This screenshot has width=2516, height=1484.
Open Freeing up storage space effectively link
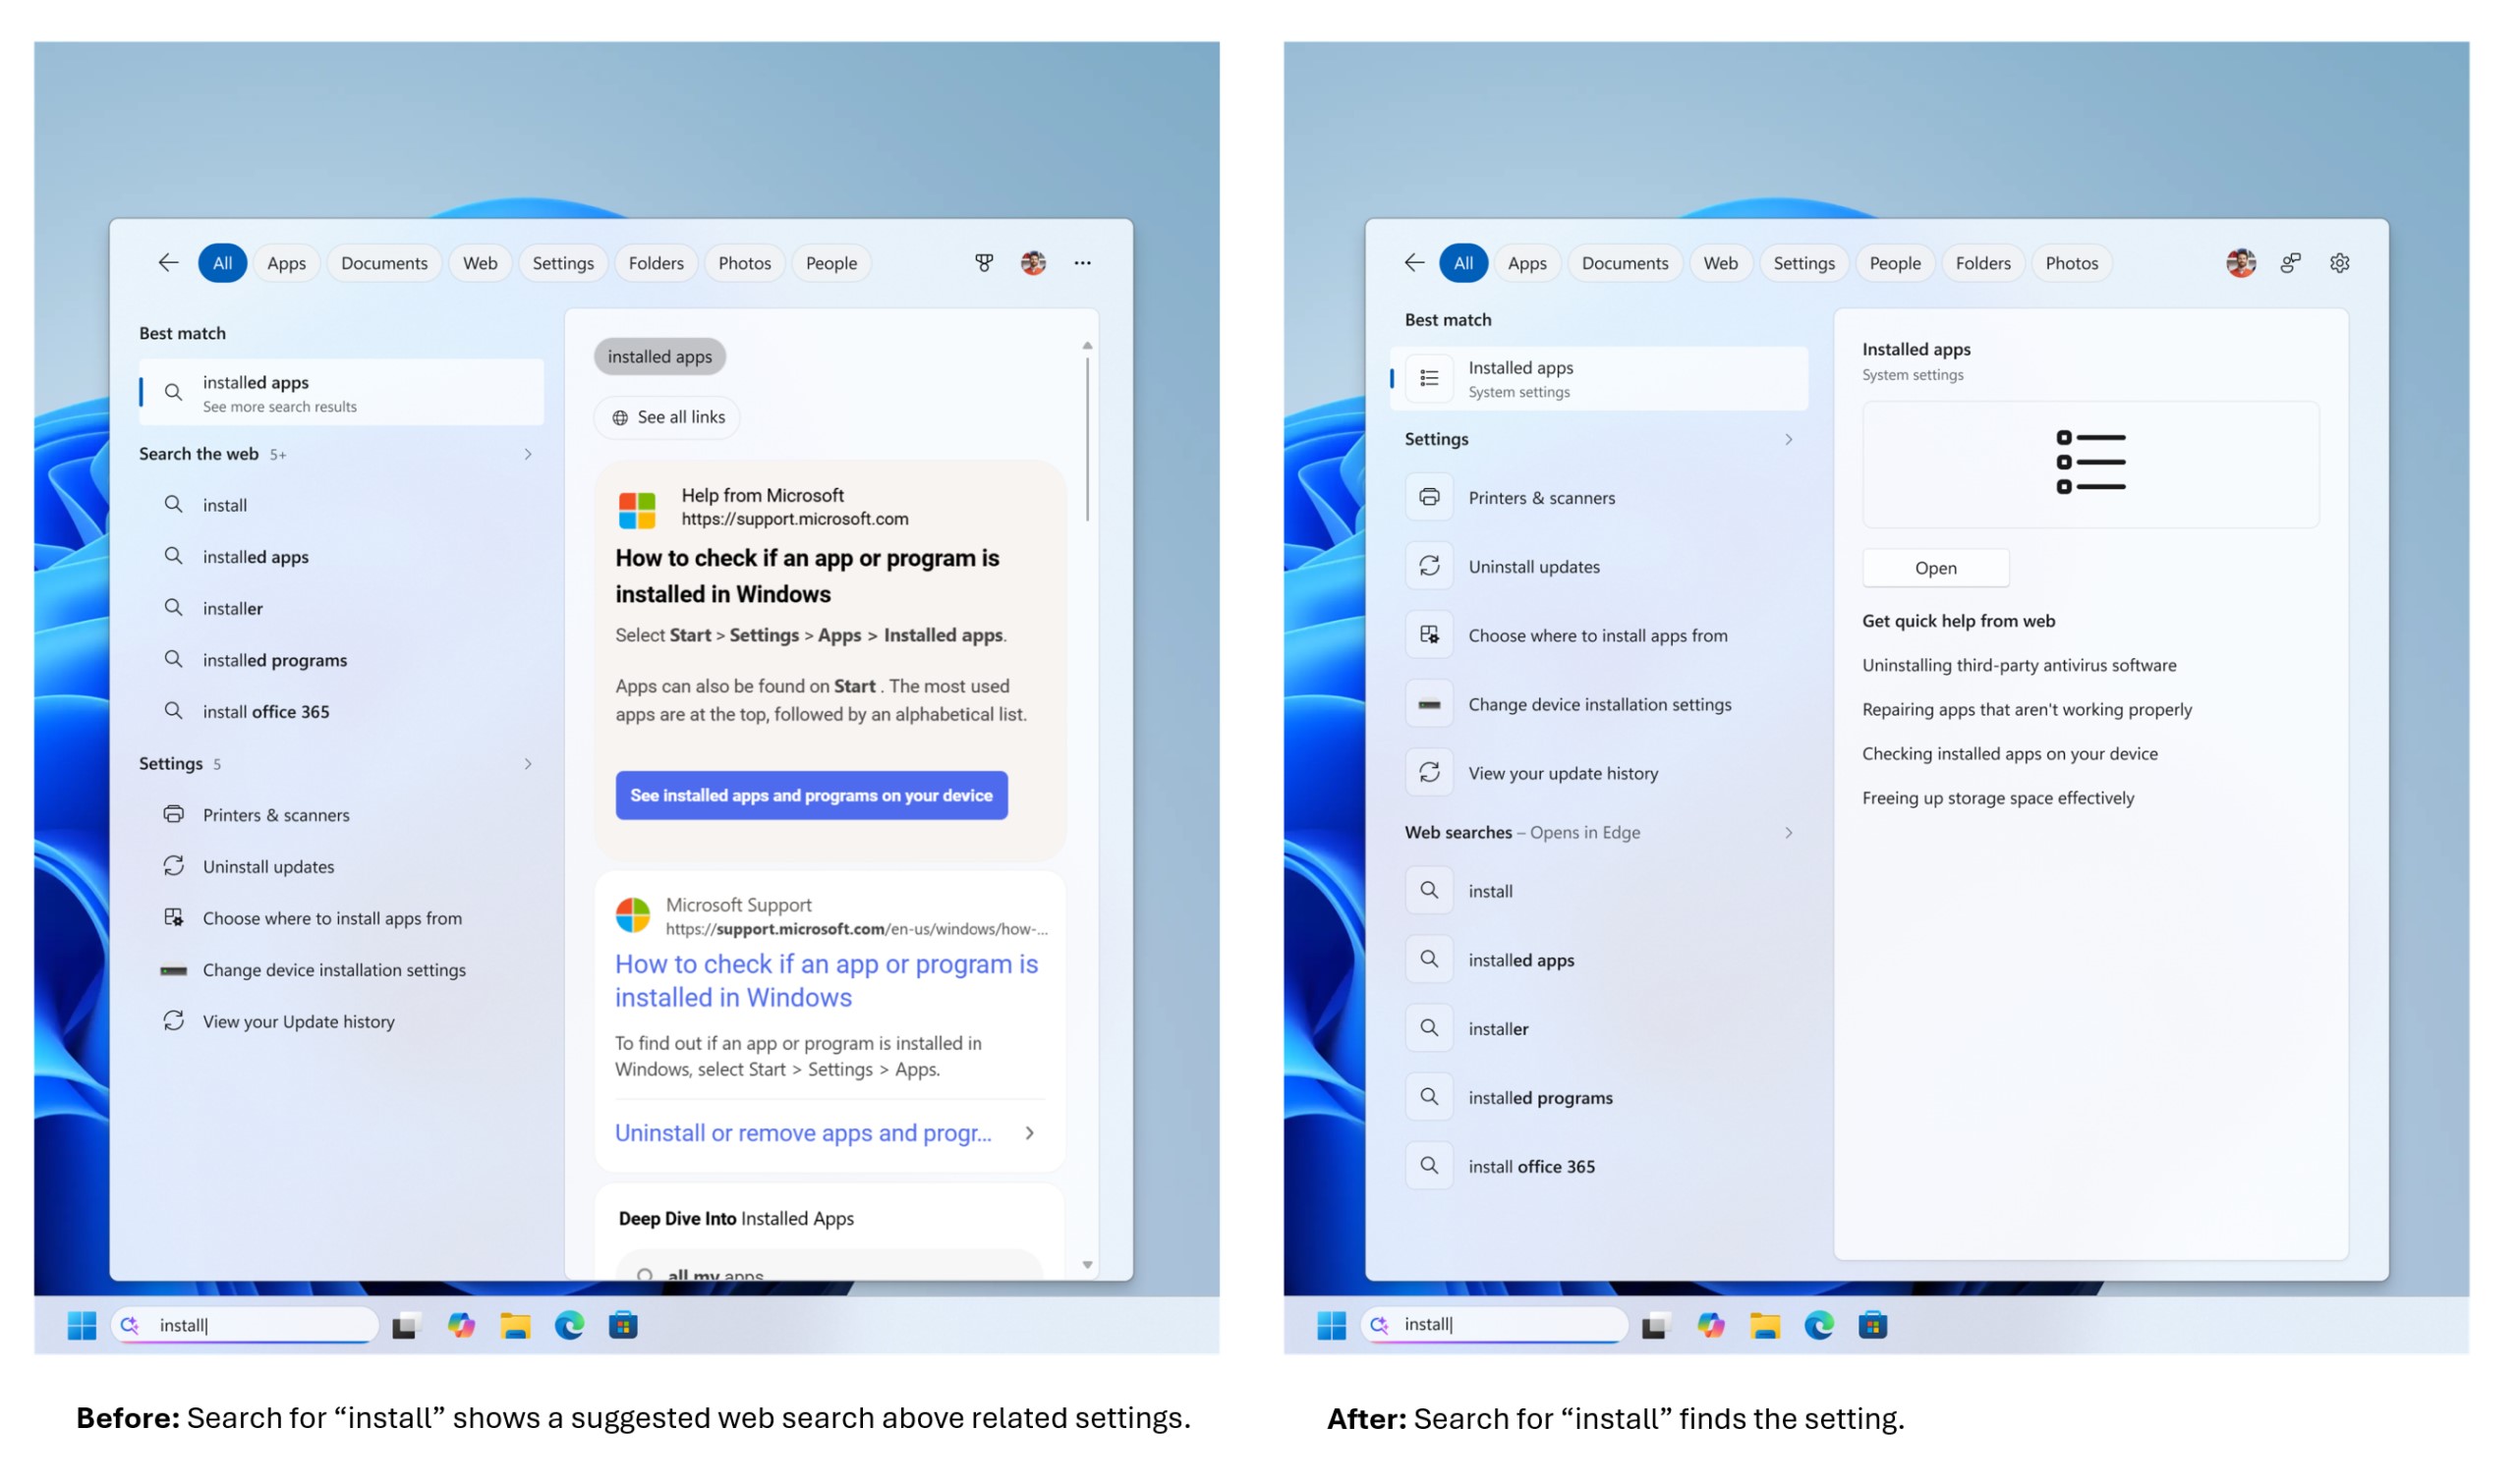[1997, 798]
